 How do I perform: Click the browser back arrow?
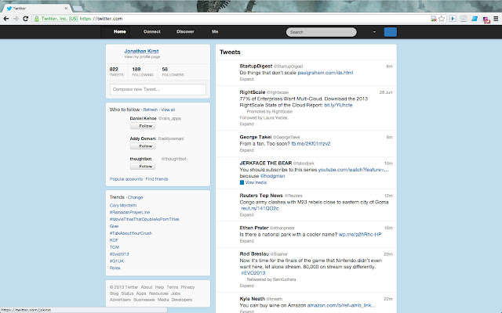click(8, 16)
